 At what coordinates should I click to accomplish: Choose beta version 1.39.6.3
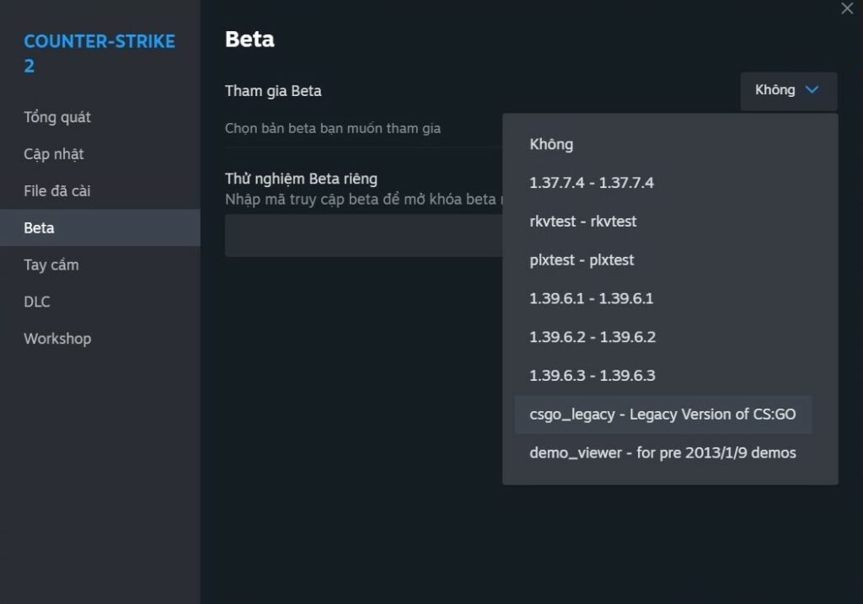coord(592,376)
